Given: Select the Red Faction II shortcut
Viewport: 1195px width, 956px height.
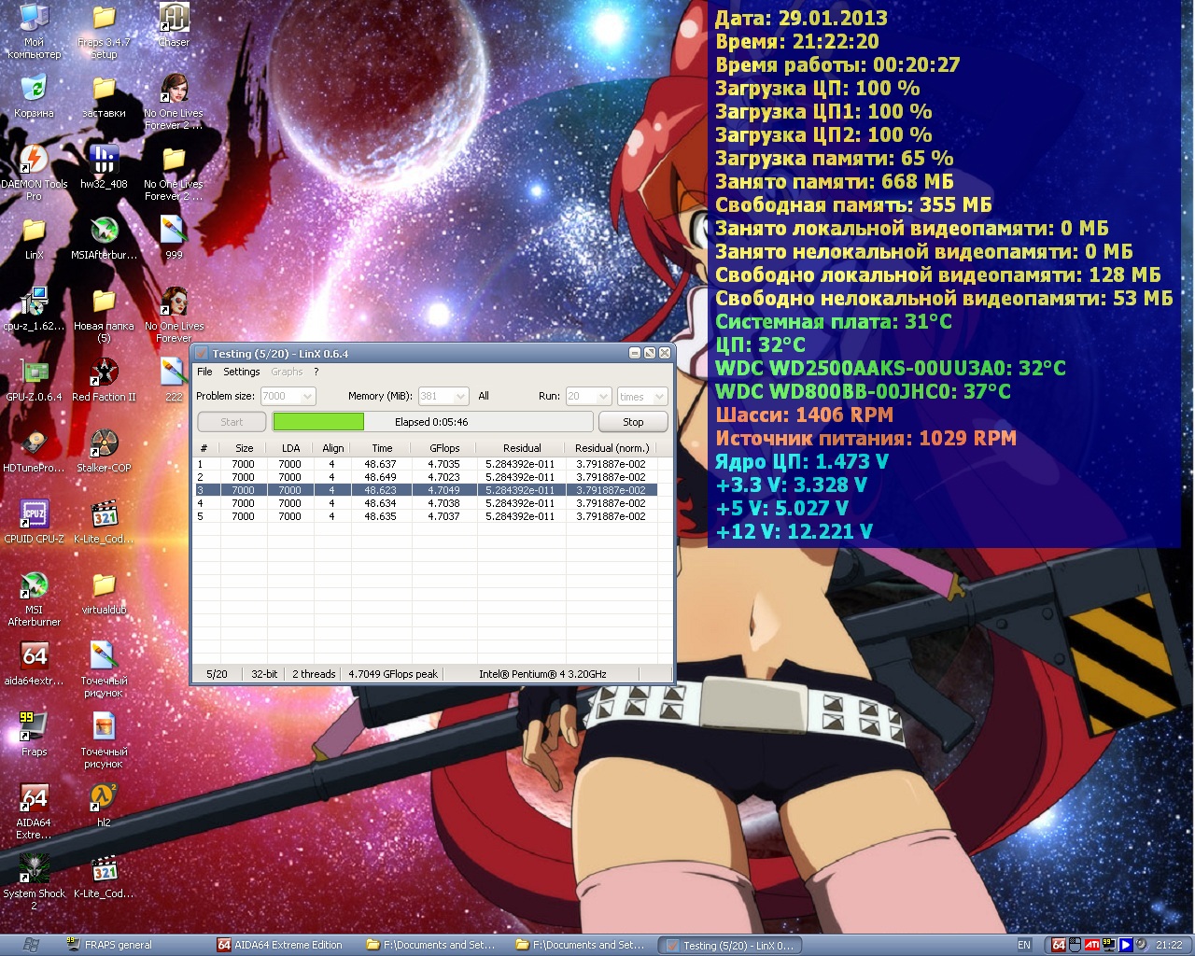Looking at the screenshot, I should (104, 380).
